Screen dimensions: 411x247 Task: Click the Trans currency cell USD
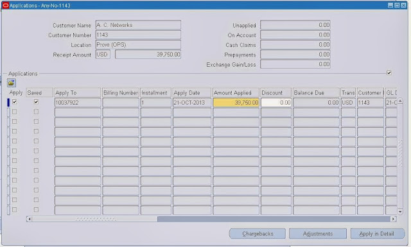[x=348, y=103]
